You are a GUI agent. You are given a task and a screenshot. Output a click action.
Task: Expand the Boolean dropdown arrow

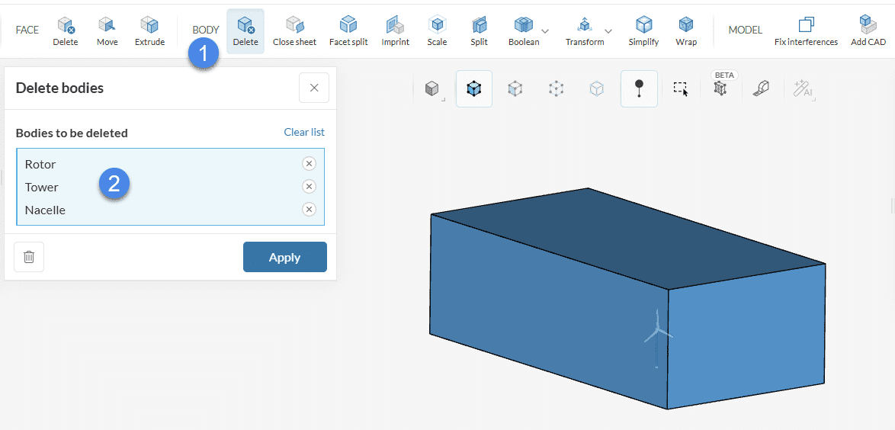coord(545,31)
